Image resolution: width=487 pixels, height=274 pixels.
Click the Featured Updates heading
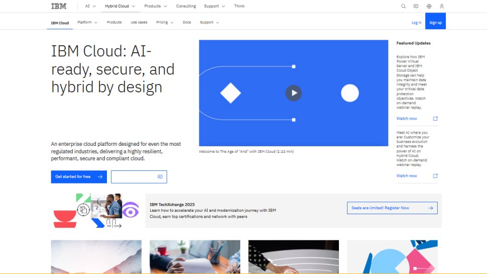413,43
